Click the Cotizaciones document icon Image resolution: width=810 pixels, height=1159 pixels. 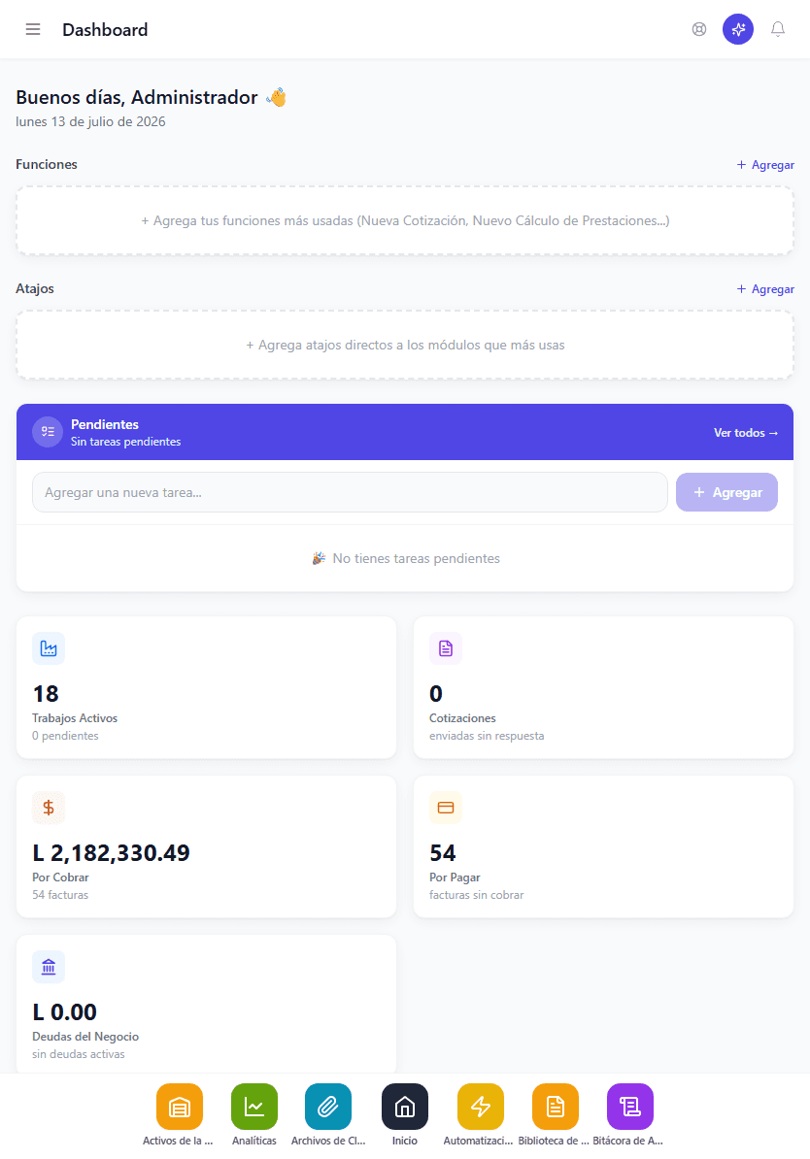(446, 648)
